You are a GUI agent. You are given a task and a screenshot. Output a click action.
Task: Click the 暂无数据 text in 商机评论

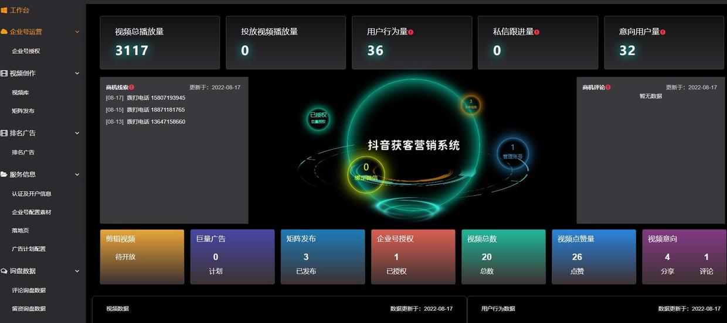coord(651,97)
